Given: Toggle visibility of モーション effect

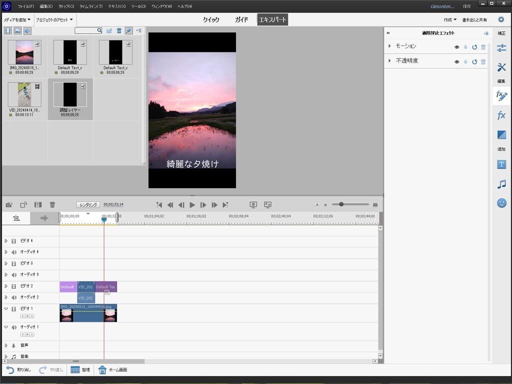Looking at the screenshot, I should 456,47.
